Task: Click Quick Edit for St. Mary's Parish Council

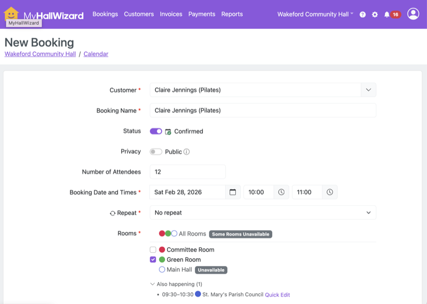Action: 277,295
